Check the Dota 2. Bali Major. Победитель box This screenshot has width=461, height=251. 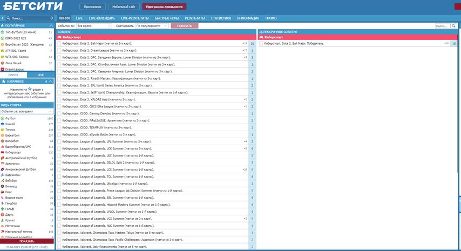[261, 44]
